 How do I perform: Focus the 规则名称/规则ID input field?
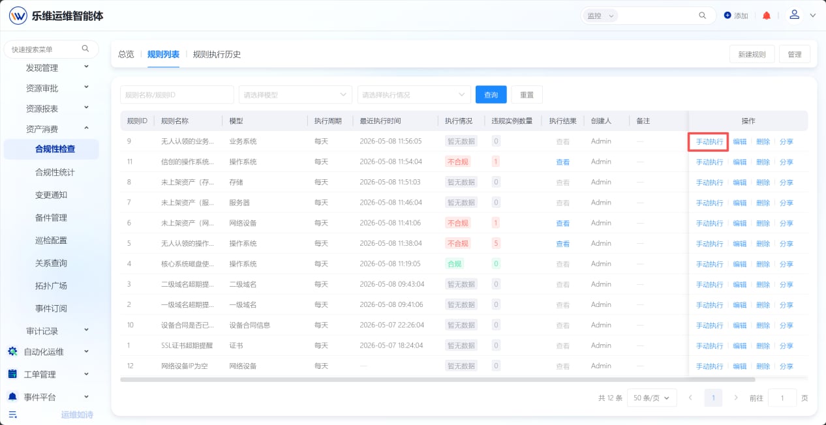tap(177, 95)
